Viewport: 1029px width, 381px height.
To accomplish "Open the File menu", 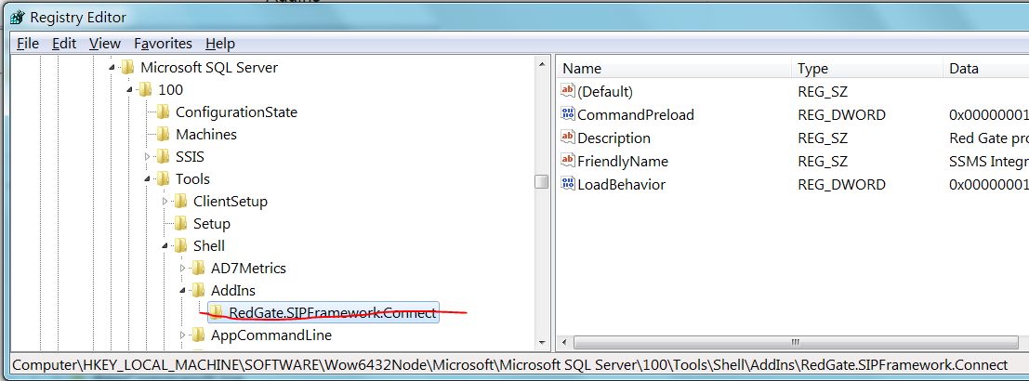I will [28, 44].
